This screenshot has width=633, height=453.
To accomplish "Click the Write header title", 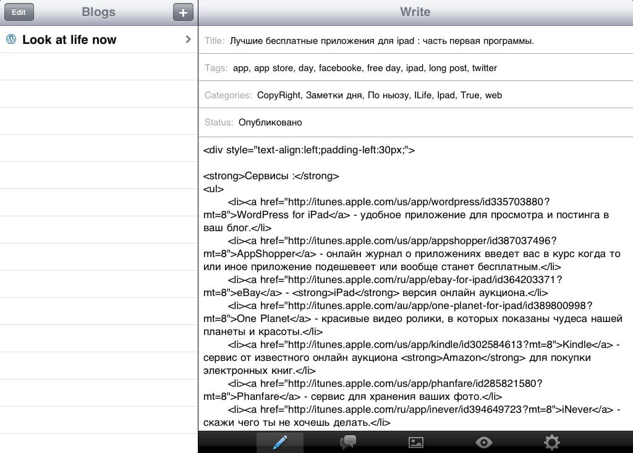I will click(x=415, y=12).
